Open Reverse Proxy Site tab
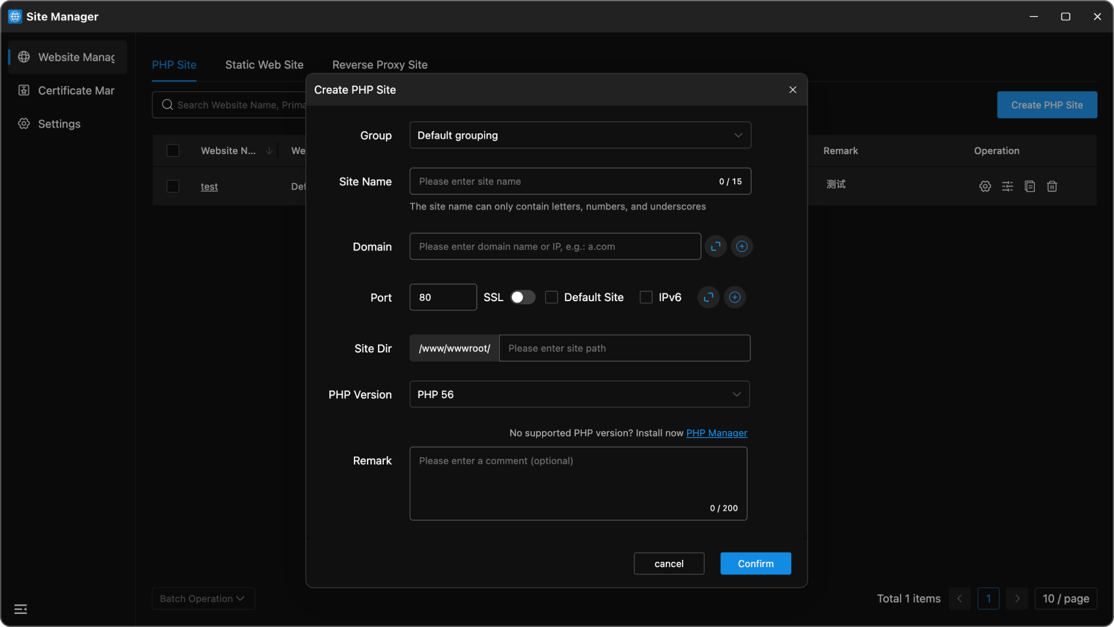The width and height of the screenshot is (1114, 627). click(379, 65)
